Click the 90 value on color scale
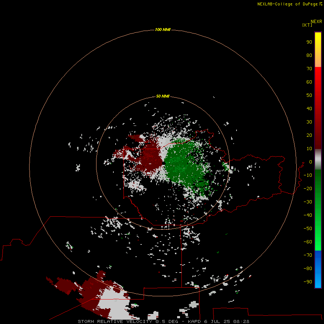The width and height of the screenshot is (324, 324). [309, 42]
